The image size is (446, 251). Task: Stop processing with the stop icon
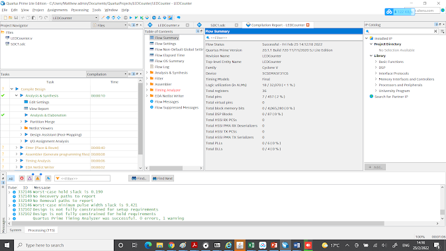(126, 18)
